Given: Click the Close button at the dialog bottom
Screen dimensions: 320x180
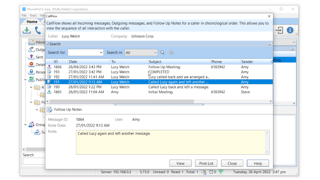Looking at the screenshot, I should pos(232,163).
